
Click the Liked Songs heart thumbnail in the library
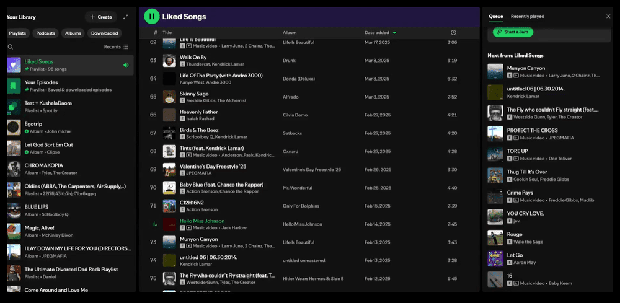pyautogui.click(x=14, y=65)
